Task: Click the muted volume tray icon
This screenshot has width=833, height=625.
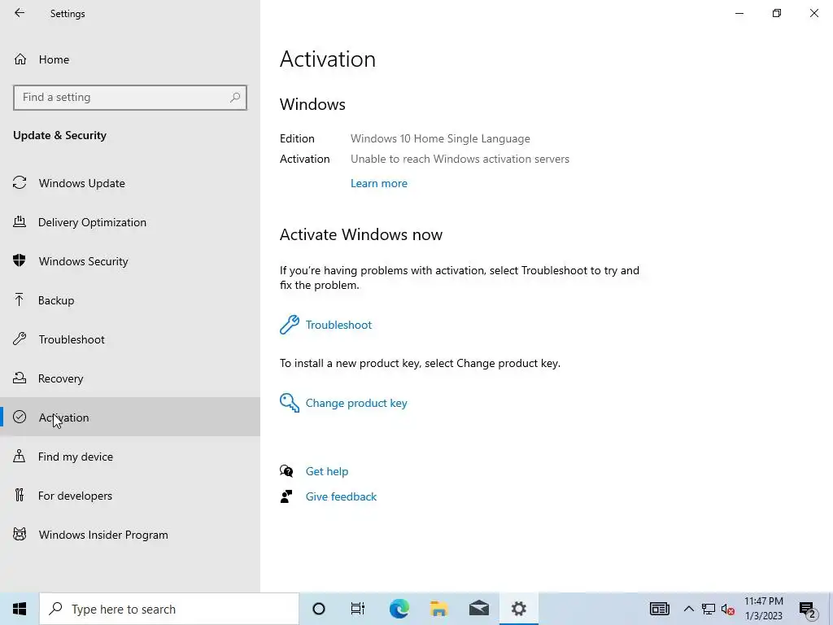Action: tap(728, 609)
